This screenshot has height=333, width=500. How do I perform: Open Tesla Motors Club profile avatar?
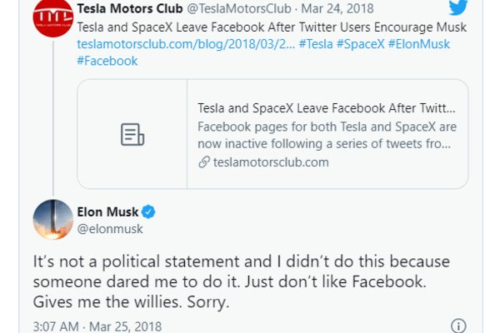click(x=52, y=20)
